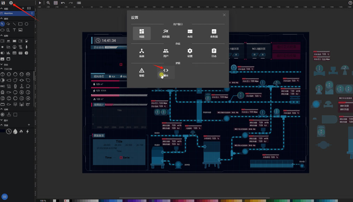Image resolution: width=353 pixels, height=202 pixels.
Task: Close the 设置 dialog with X
Action: [224, 15]
